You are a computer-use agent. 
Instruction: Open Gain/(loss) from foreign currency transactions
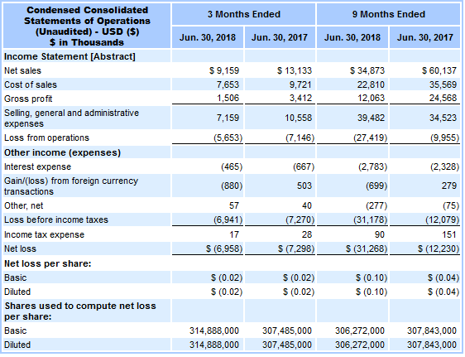click(x=71, y=186)
